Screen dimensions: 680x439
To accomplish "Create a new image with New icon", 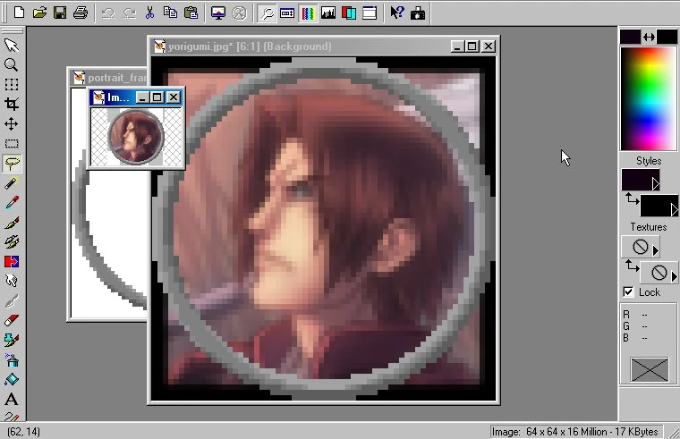I will tap(19, 13).
